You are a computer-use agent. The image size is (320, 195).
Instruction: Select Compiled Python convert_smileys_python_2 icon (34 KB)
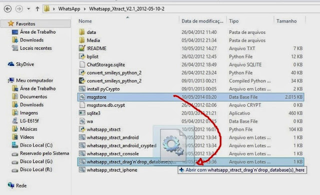click(x=82, y=81)
